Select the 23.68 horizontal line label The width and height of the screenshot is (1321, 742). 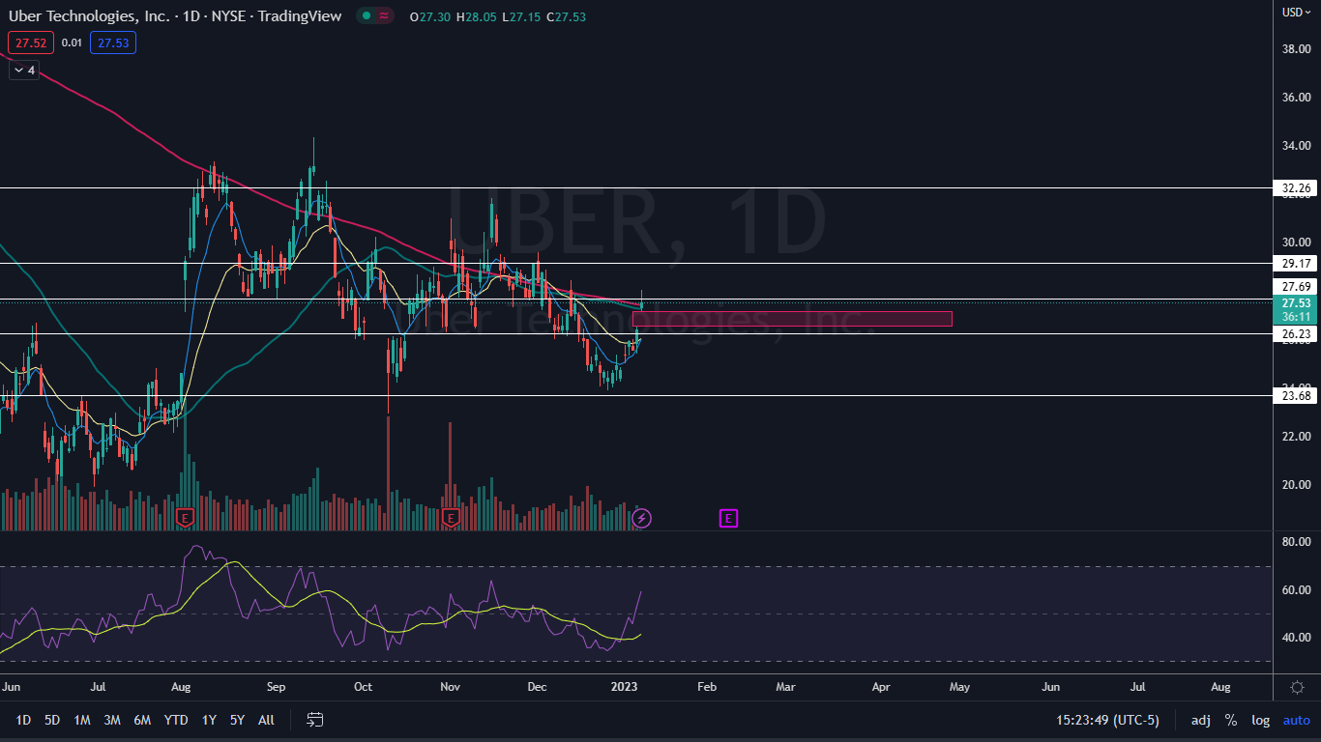(x=1296, y=395)
